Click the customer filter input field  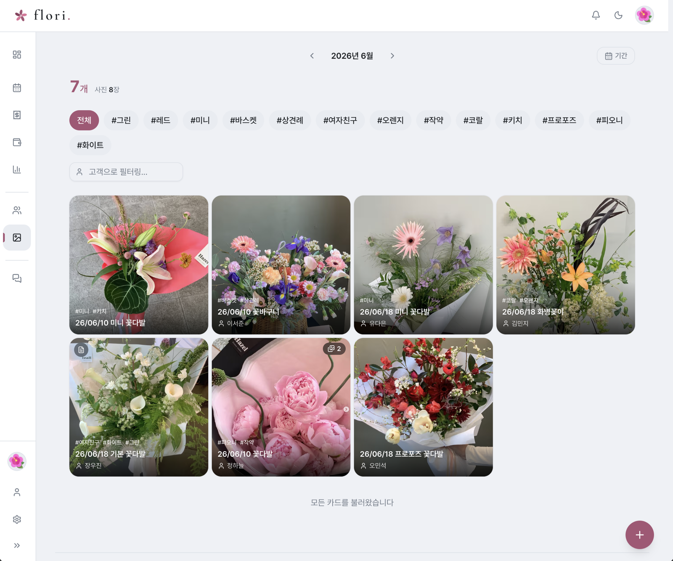coord(126,172)
